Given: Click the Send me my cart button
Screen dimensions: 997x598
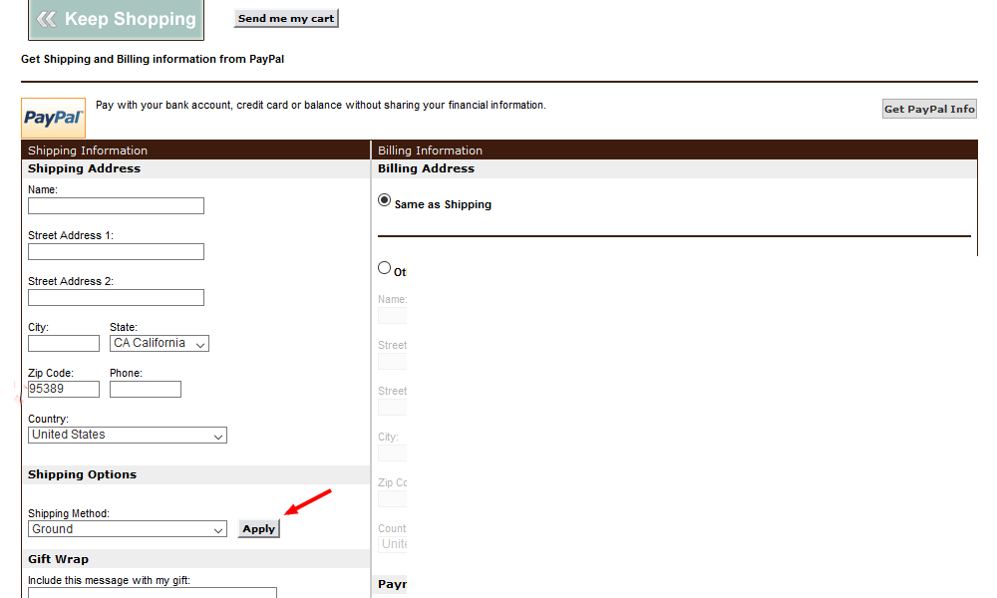Looking at the screenshot, I should pyautogui.click(x=286, y=18).
